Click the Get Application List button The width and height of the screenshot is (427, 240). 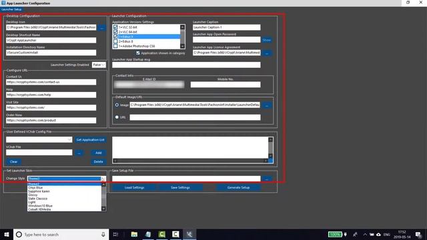[x=90, y=139]
